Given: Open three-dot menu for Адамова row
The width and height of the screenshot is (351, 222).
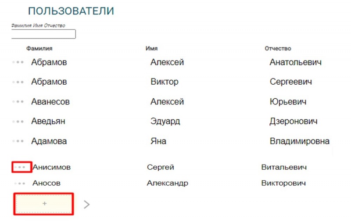Looking at the screenshot, I should (18, 141).
